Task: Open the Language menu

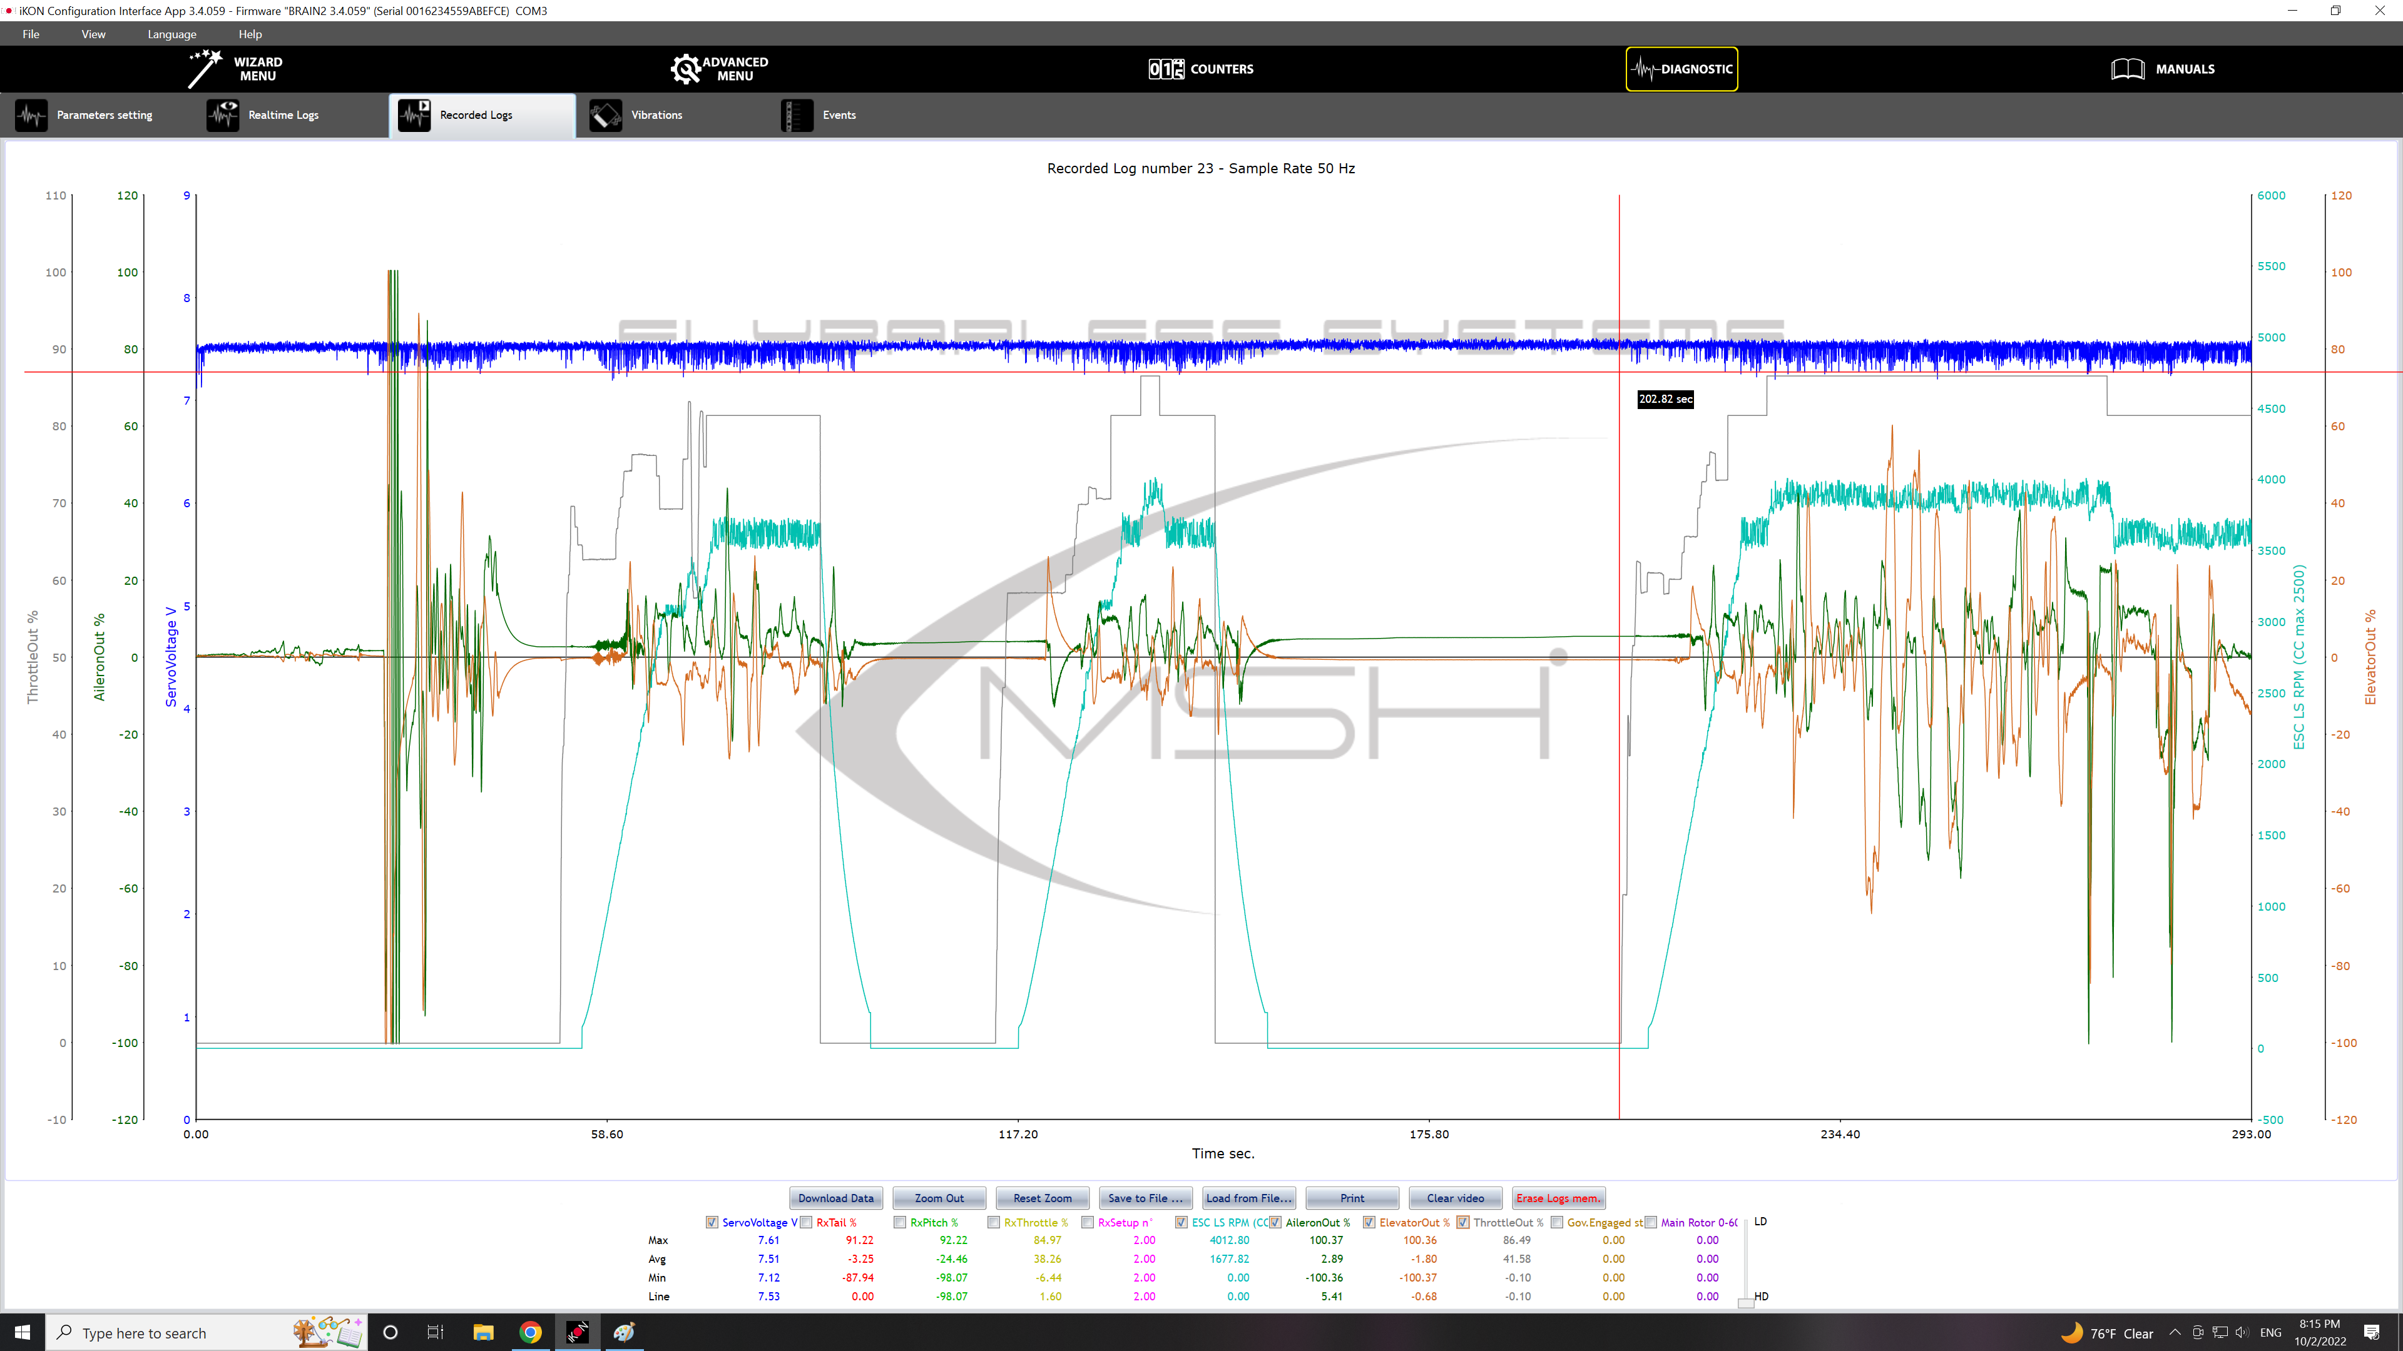Action: (171, 34)
